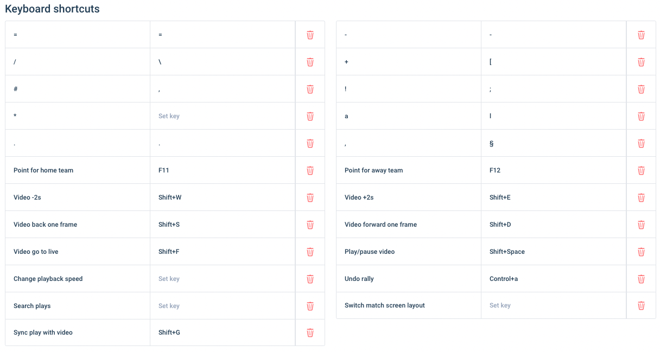The image size is (660, 352).
Task: Delete the Sync play with video shortcut
Action: coord(310,332)
